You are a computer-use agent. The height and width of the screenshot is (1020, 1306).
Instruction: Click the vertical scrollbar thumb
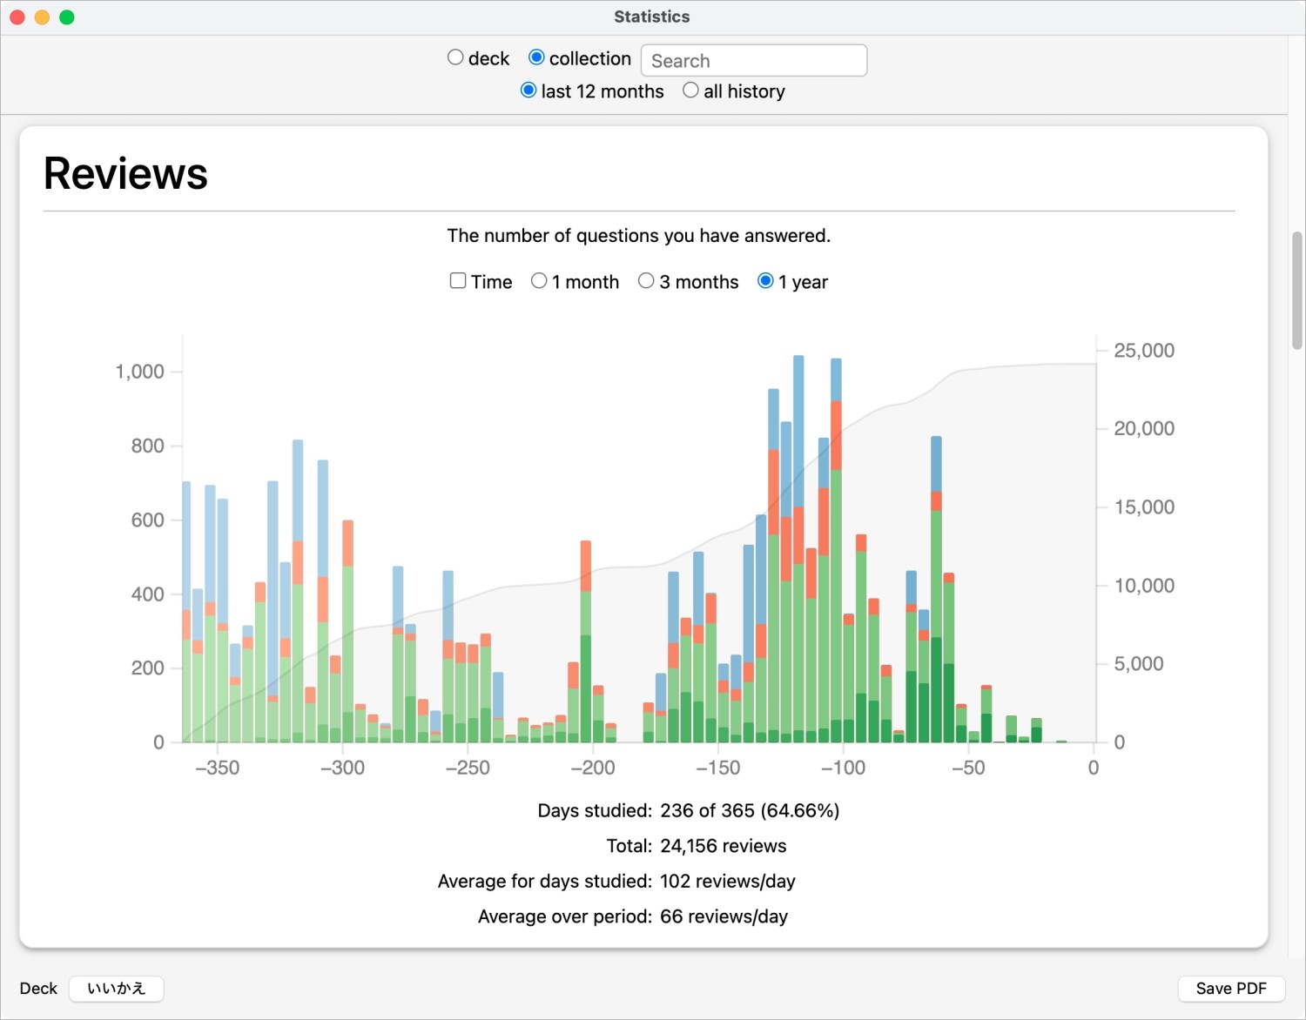pyautogui.click(x=1296, y=291)
